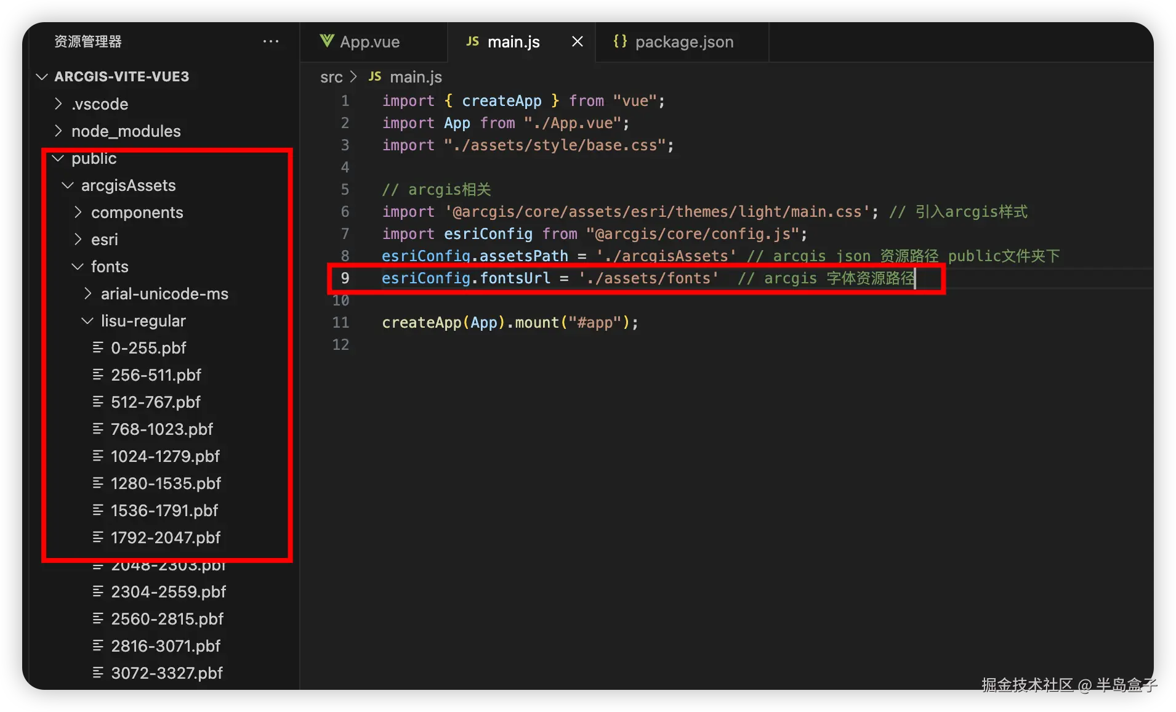Click the esriConfig.assetsPath code line
1176x712 pixels.
720,256
